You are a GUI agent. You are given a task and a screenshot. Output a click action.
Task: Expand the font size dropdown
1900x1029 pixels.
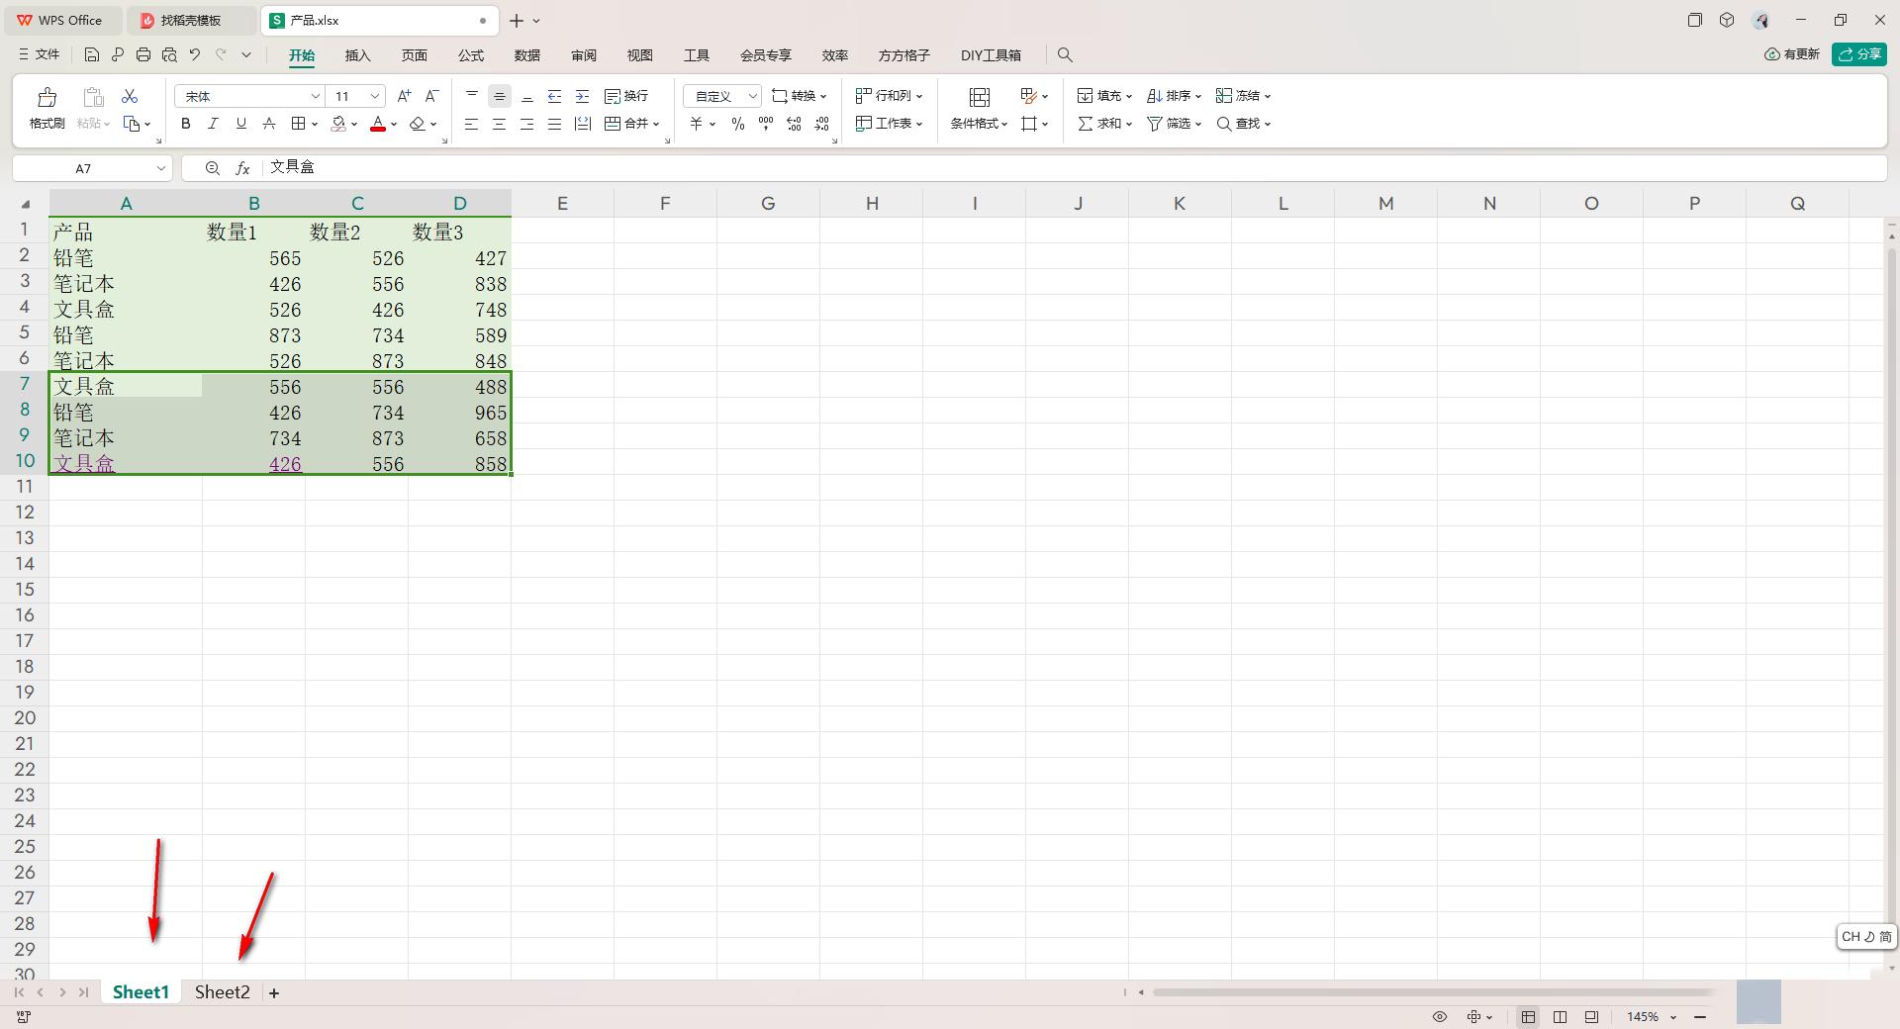point(375,96)
